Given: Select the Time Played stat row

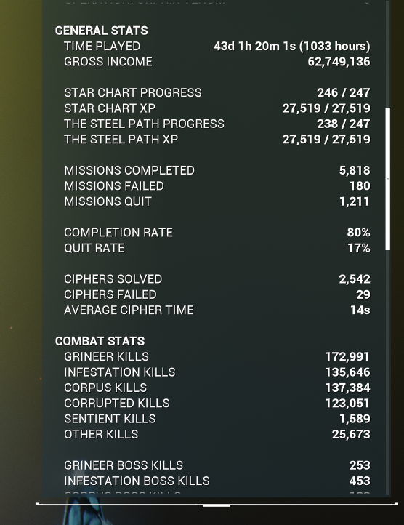Looking at the screenshot, I should point(217,46).
